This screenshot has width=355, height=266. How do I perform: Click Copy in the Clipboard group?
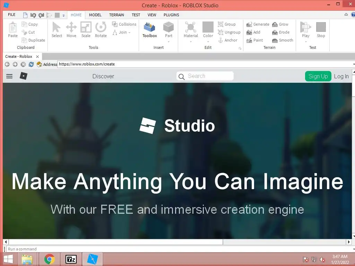tap(30, 24)
